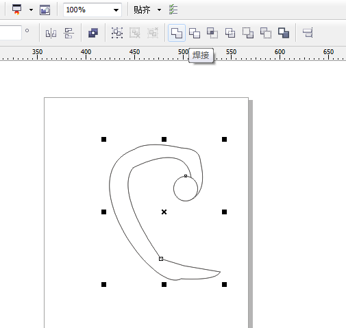
Task: Click the Mirror Vertically icon
Action: pos(69,33)
